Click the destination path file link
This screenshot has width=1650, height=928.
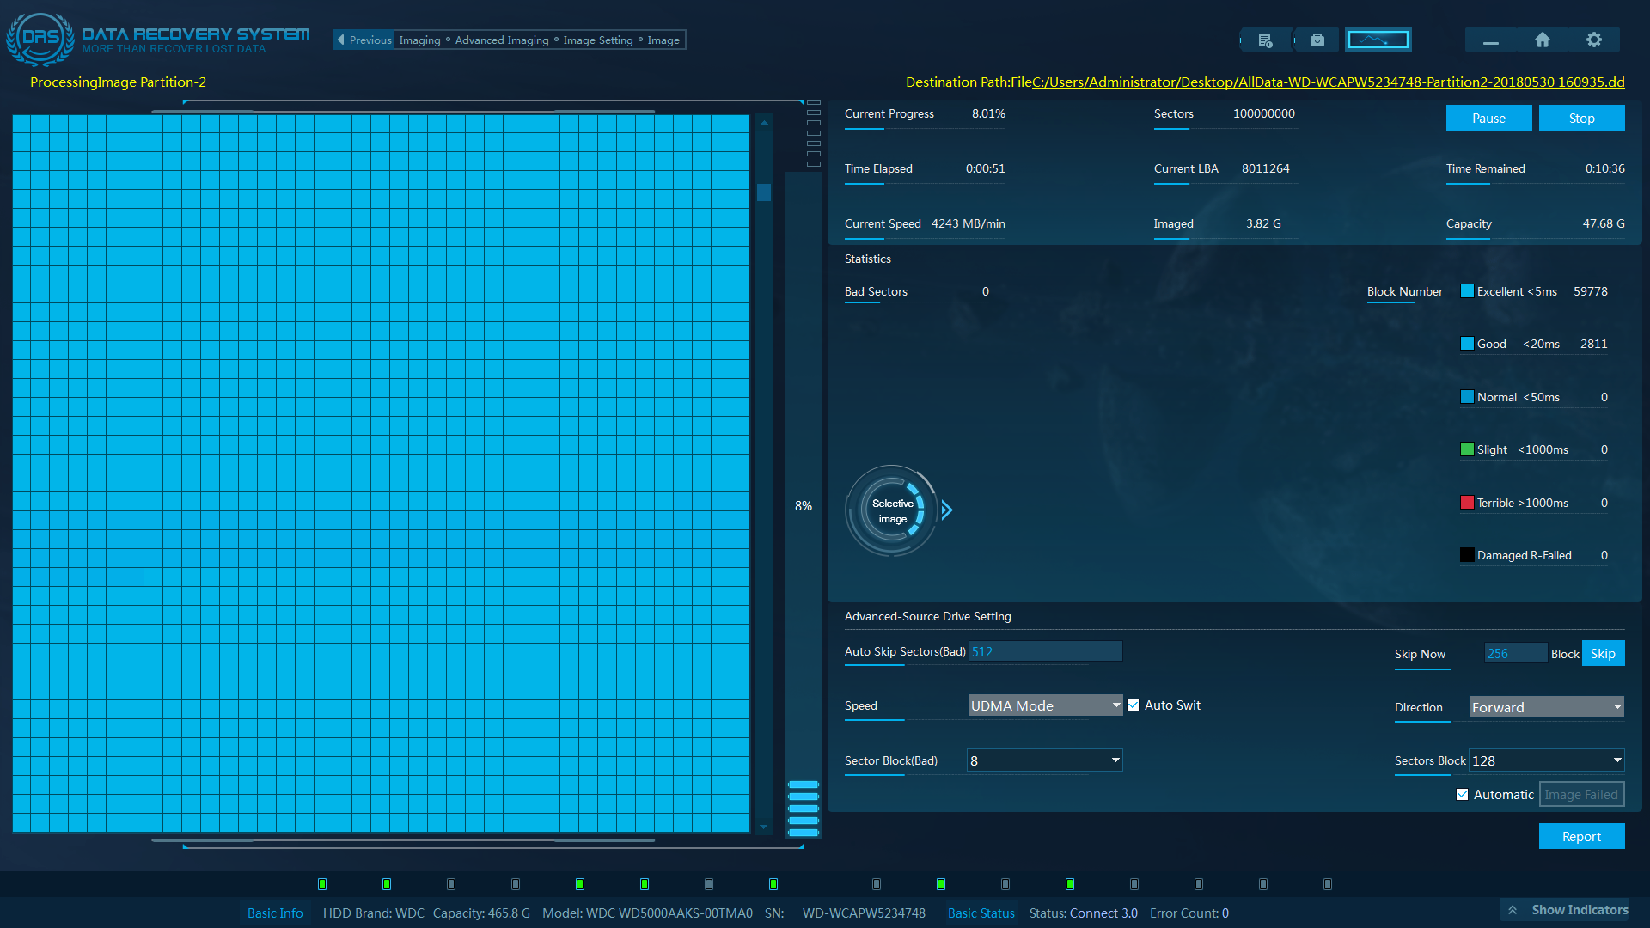[x=1328, y=82]
